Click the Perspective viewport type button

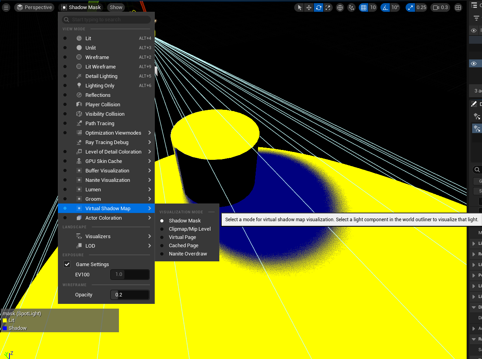tap(34, 7)
